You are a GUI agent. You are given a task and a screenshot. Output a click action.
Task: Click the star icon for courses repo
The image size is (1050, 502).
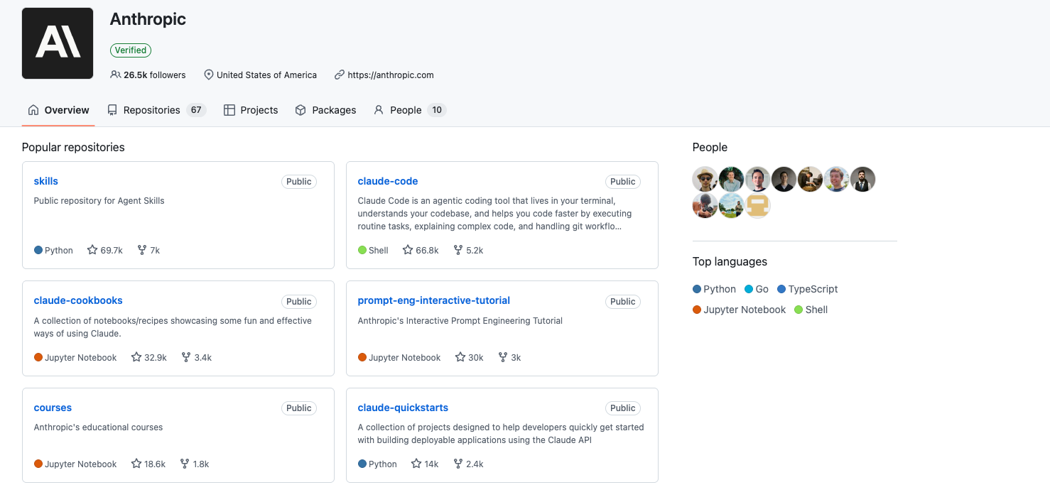coord(136,464)
